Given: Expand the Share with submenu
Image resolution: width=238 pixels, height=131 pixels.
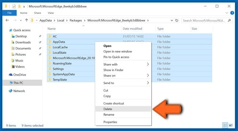Looking at the screenshot, I should (123, 64).
